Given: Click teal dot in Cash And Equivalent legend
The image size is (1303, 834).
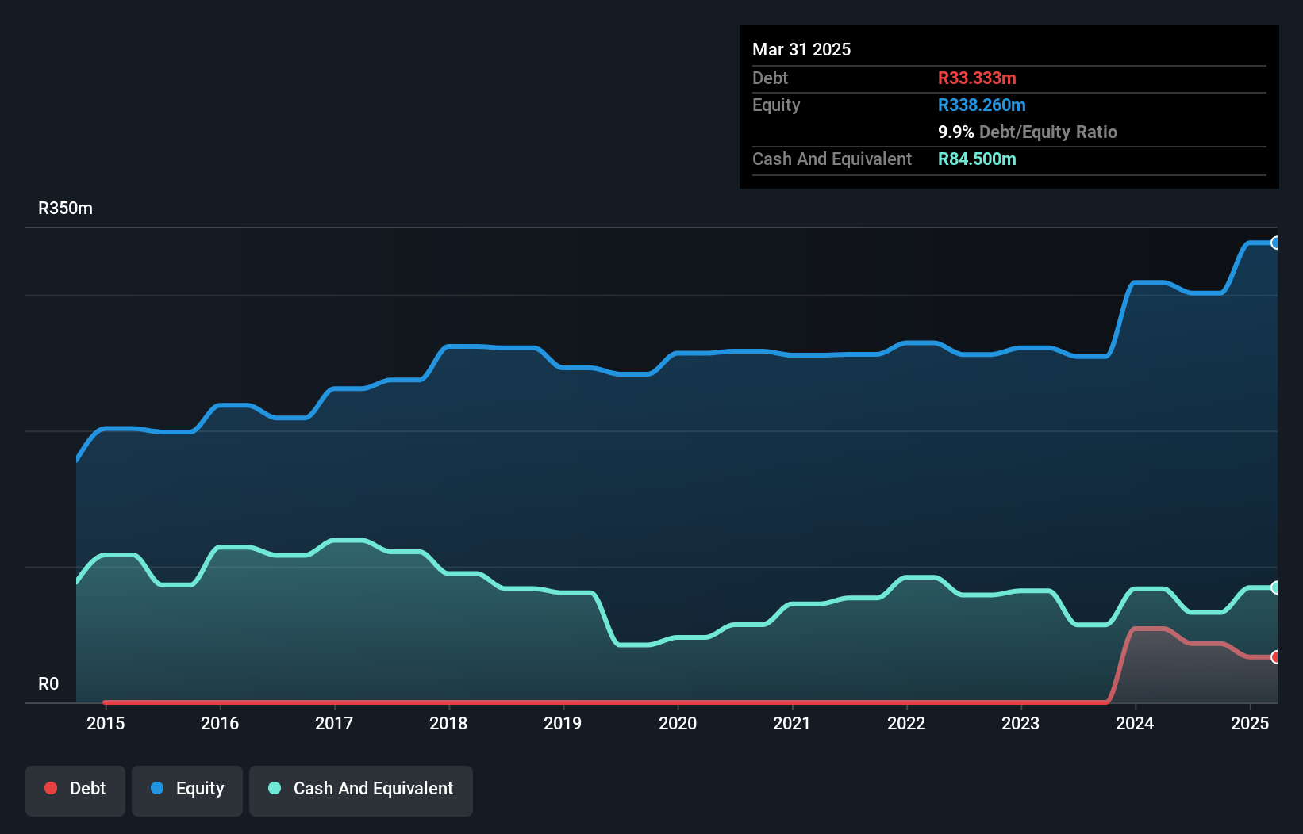Looking at the screenshot, I should pyautogui.click(x=275, y=788).
